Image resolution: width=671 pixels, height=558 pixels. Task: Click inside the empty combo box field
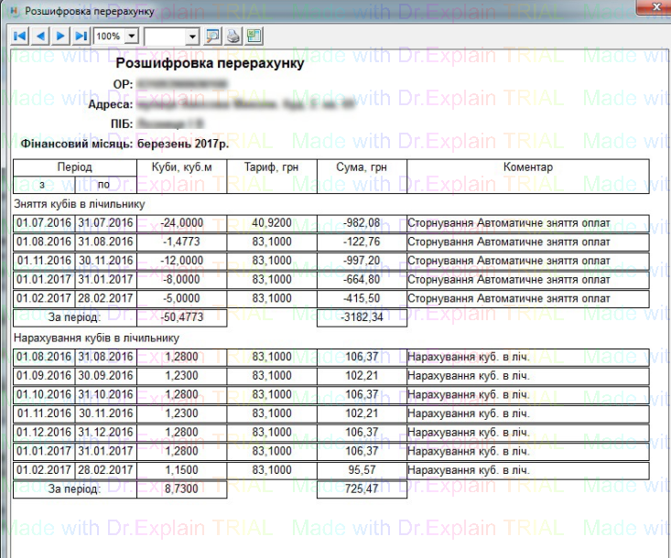click(165, 37)
